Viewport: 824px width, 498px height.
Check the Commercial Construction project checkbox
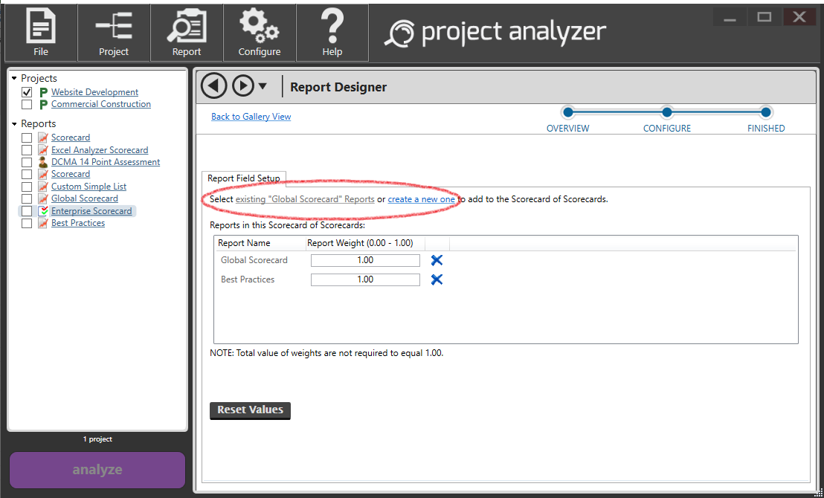tap(27, 105)
